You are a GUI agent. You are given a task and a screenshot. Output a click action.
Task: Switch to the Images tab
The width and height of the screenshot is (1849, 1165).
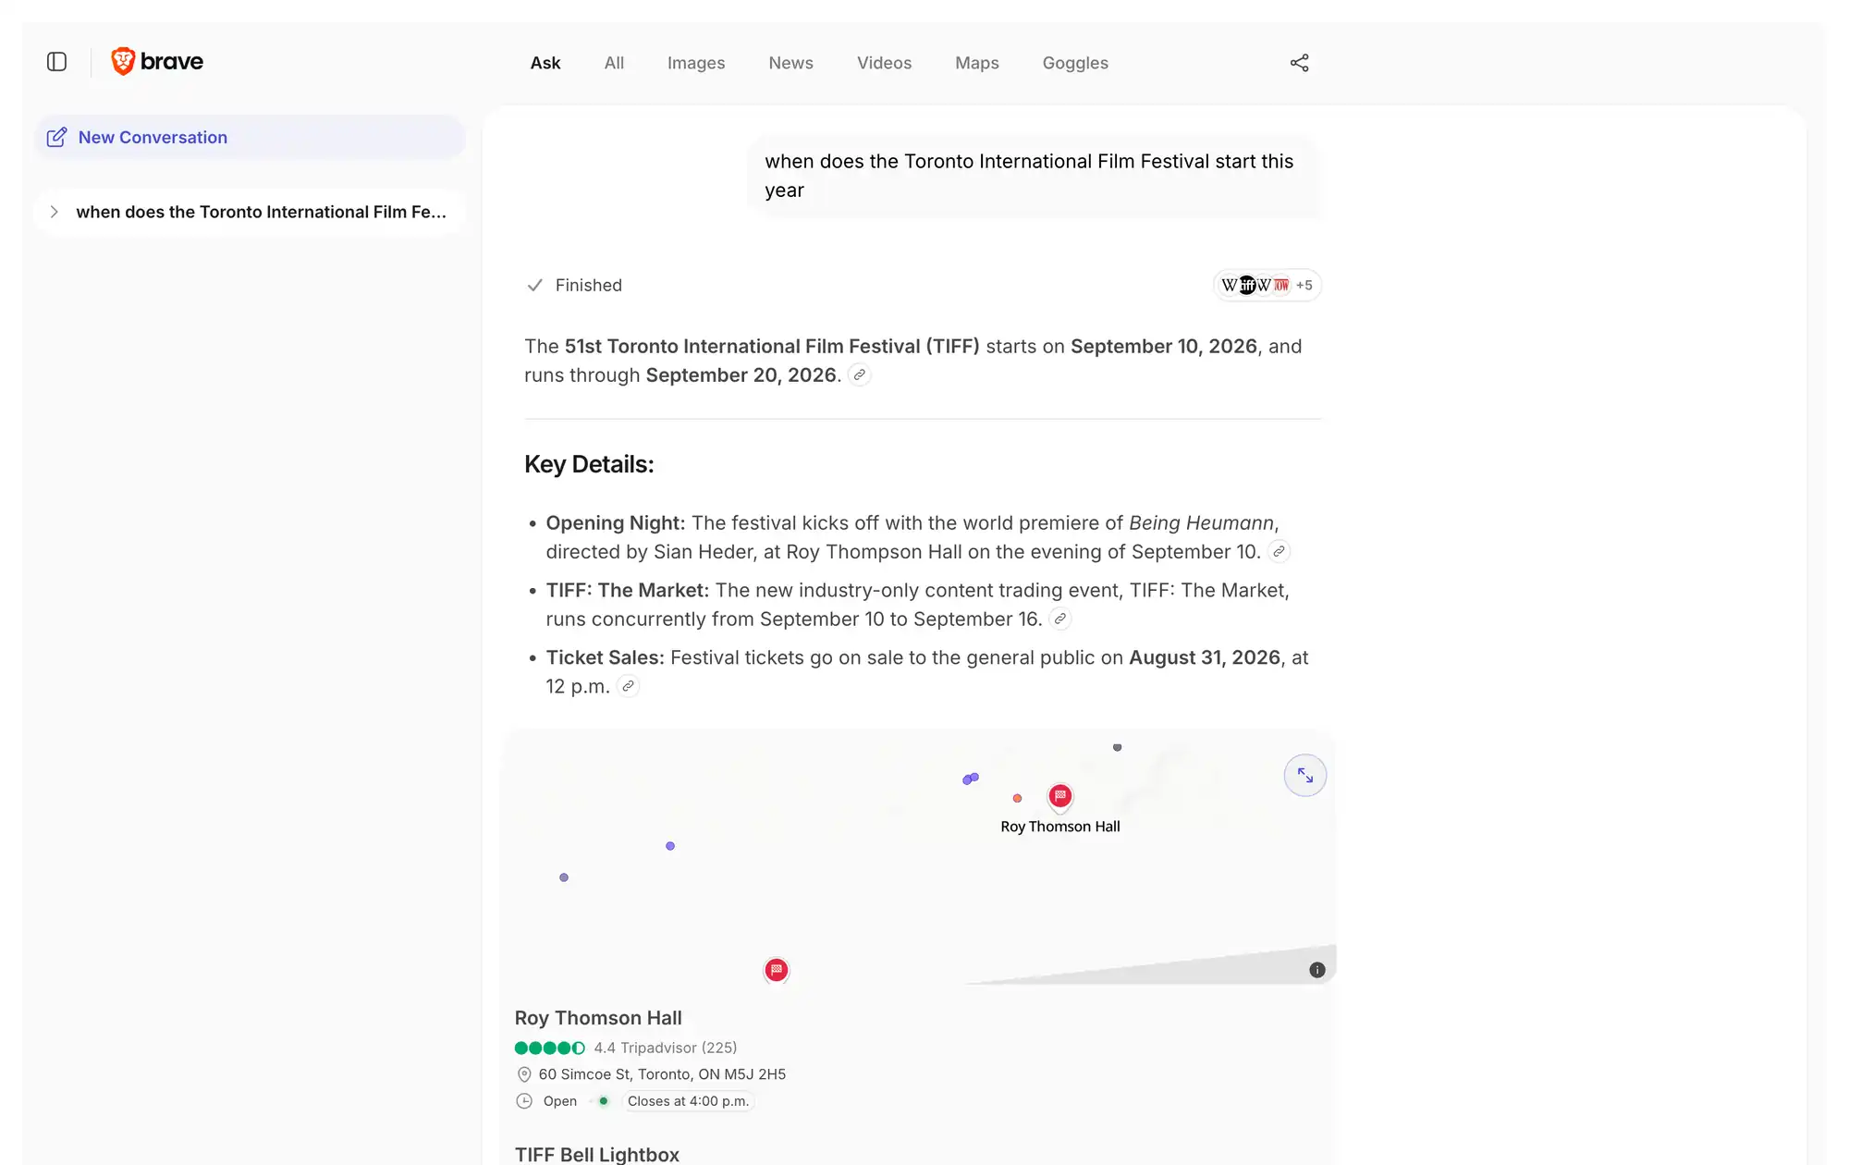(696, 63)
